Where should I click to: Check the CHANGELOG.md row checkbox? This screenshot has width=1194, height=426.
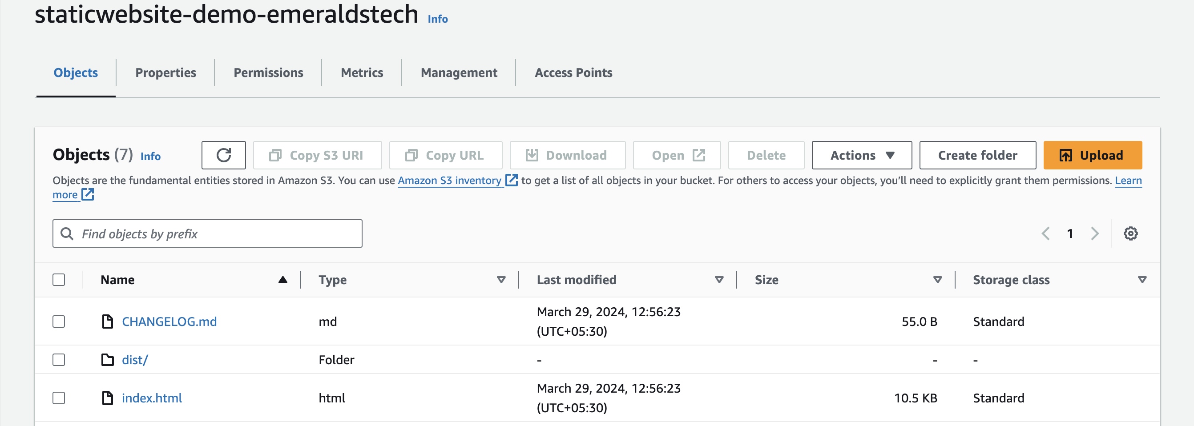click(59, 321)
